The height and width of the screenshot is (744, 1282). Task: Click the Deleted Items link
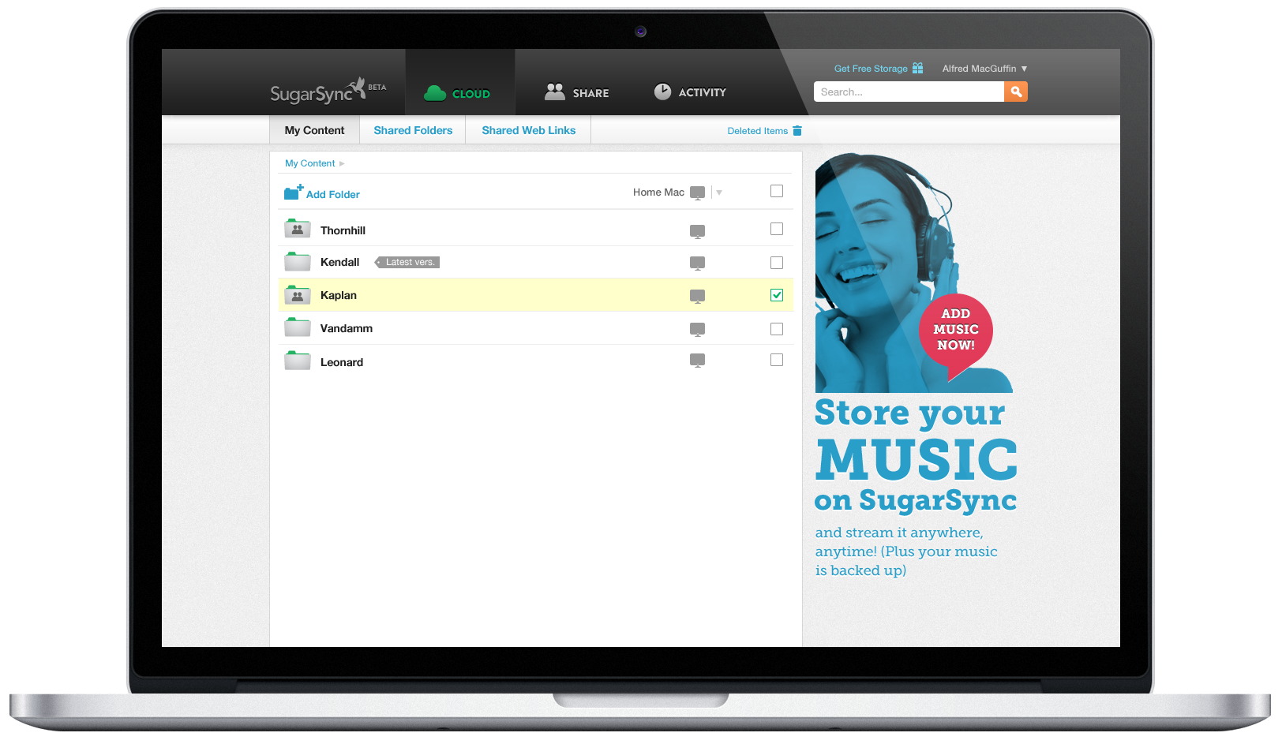(x=757, y=131)
